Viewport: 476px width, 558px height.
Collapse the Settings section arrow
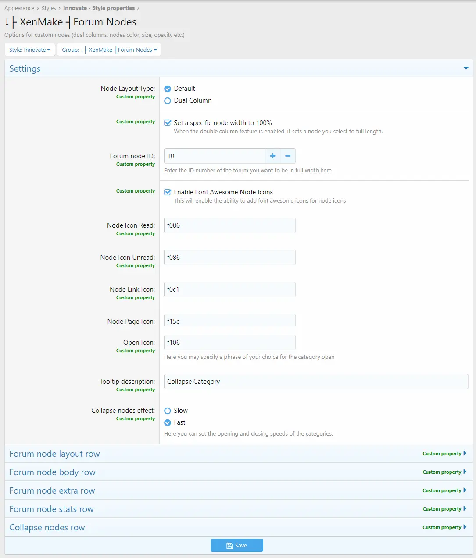tap(466, 68)
